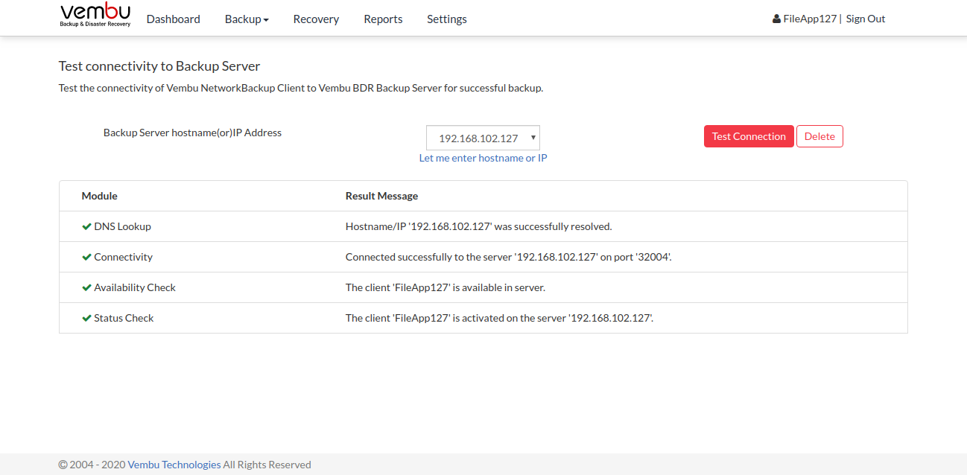Screen dimensions: 967x475
Task: Click the Delete button
Action: pyautogui.click(x=819, y=136)
